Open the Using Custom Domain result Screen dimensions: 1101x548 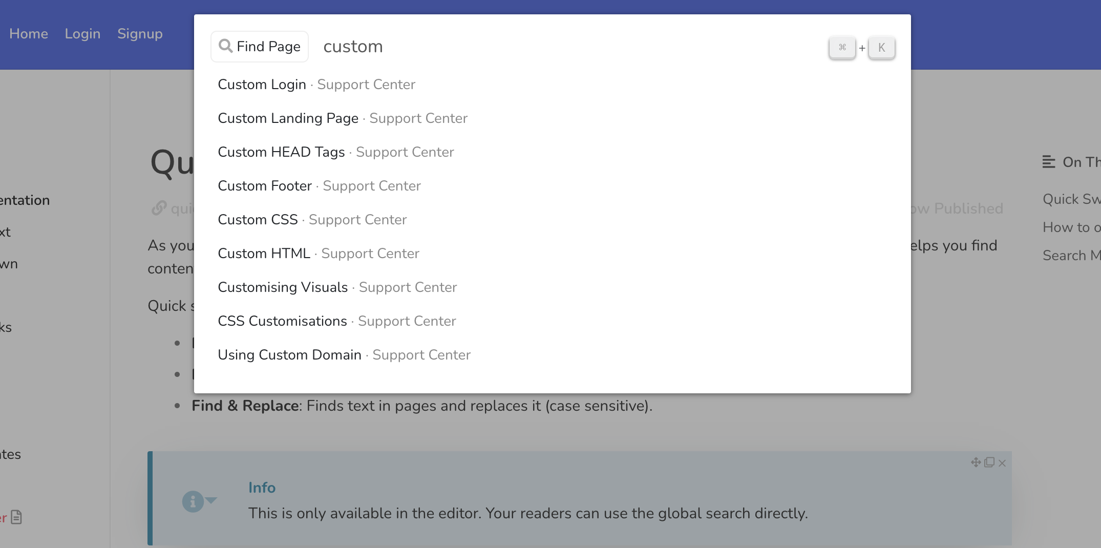[x=289, y=355]
